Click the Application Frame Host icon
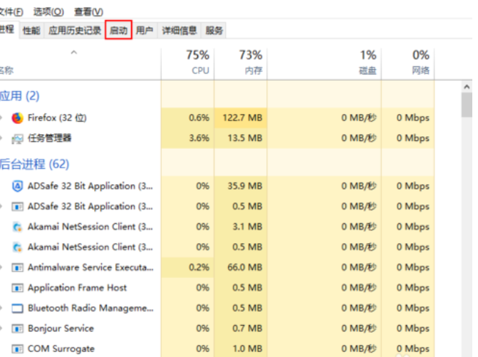The width and height of the screenshot is (478, 357). pos(17,288)
